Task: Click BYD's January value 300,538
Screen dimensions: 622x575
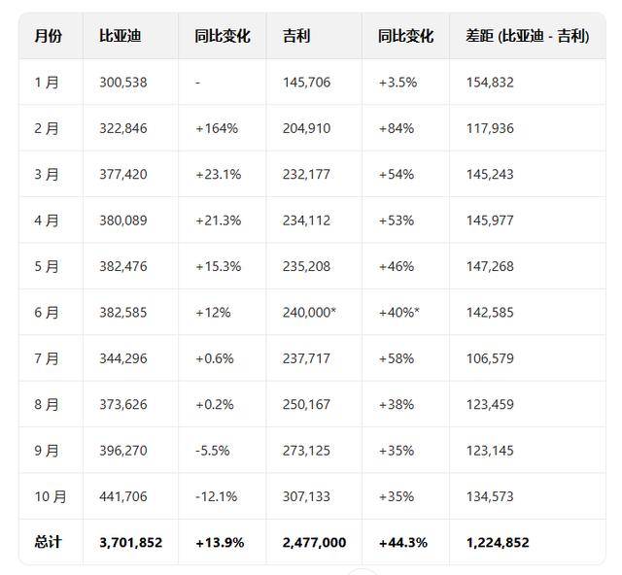Action: pyautogui.click(x=123, y=83)
